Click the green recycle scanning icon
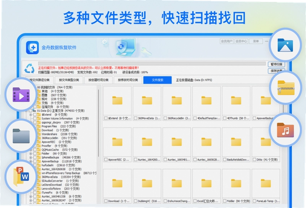This screenshot has height=208, width=306. tap(29, 69)
